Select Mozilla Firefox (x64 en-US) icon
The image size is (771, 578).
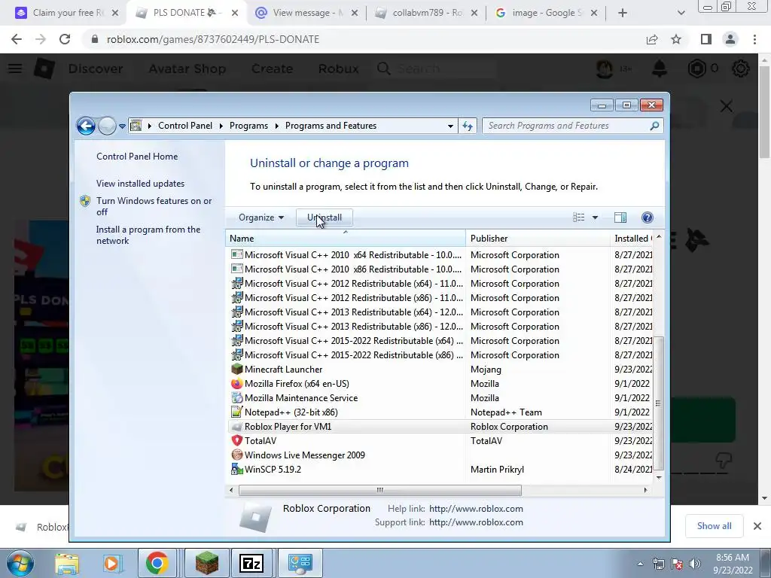pyautogui.click(x=237, y=383)
